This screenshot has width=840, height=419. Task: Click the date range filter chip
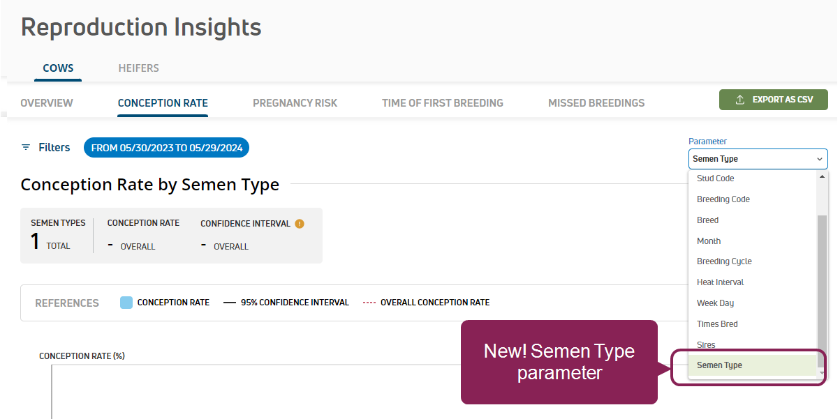pyautogui.click(x=166, y=148)
